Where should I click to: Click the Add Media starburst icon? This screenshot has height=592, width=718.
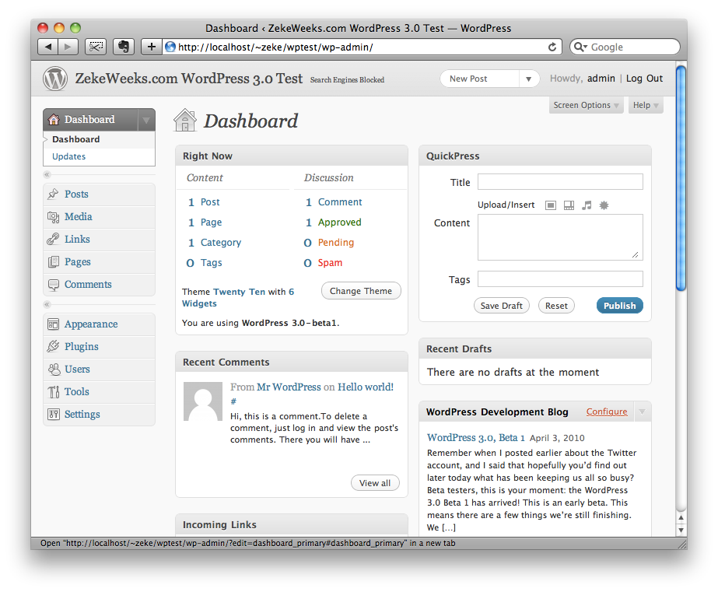point(604,205)
